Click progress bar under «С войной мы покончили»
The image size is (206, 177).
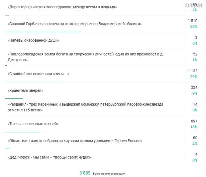coord(33,82)
